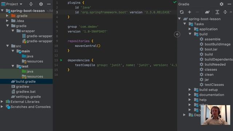Open settings.gradle file
Image resolution: width=233 pixels, height=131 pixels.
click(26, 96)
